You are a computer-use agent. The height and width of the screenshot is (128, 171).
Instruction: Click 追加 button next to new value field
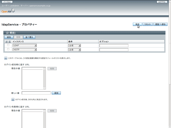[56, 93]
